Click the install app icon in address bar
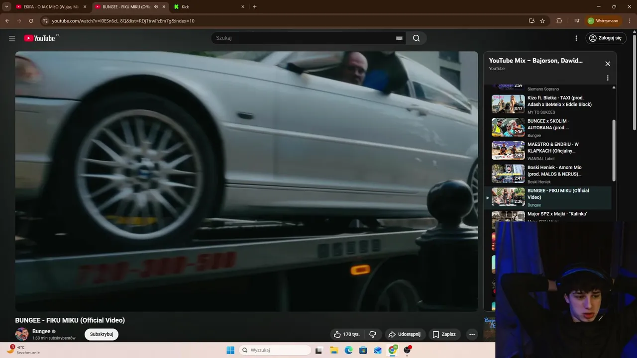 [531, 21]
